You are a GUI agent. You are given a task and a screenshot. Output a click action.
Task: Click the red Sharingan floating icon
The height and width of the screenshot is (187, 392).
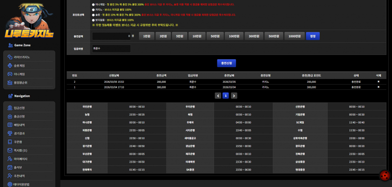tap(385, 175)
